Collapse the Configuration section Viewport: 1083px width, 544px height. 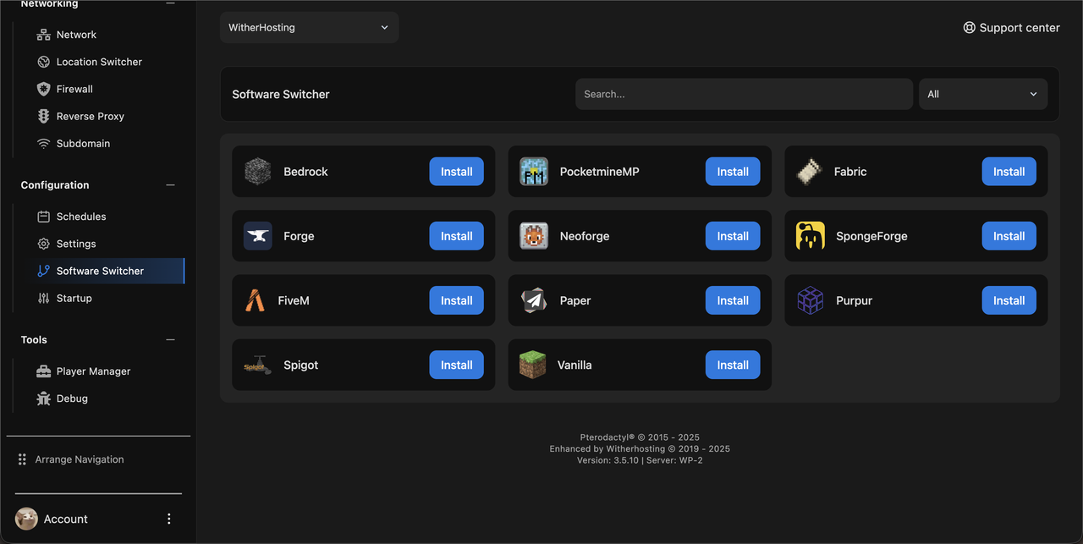170,185
